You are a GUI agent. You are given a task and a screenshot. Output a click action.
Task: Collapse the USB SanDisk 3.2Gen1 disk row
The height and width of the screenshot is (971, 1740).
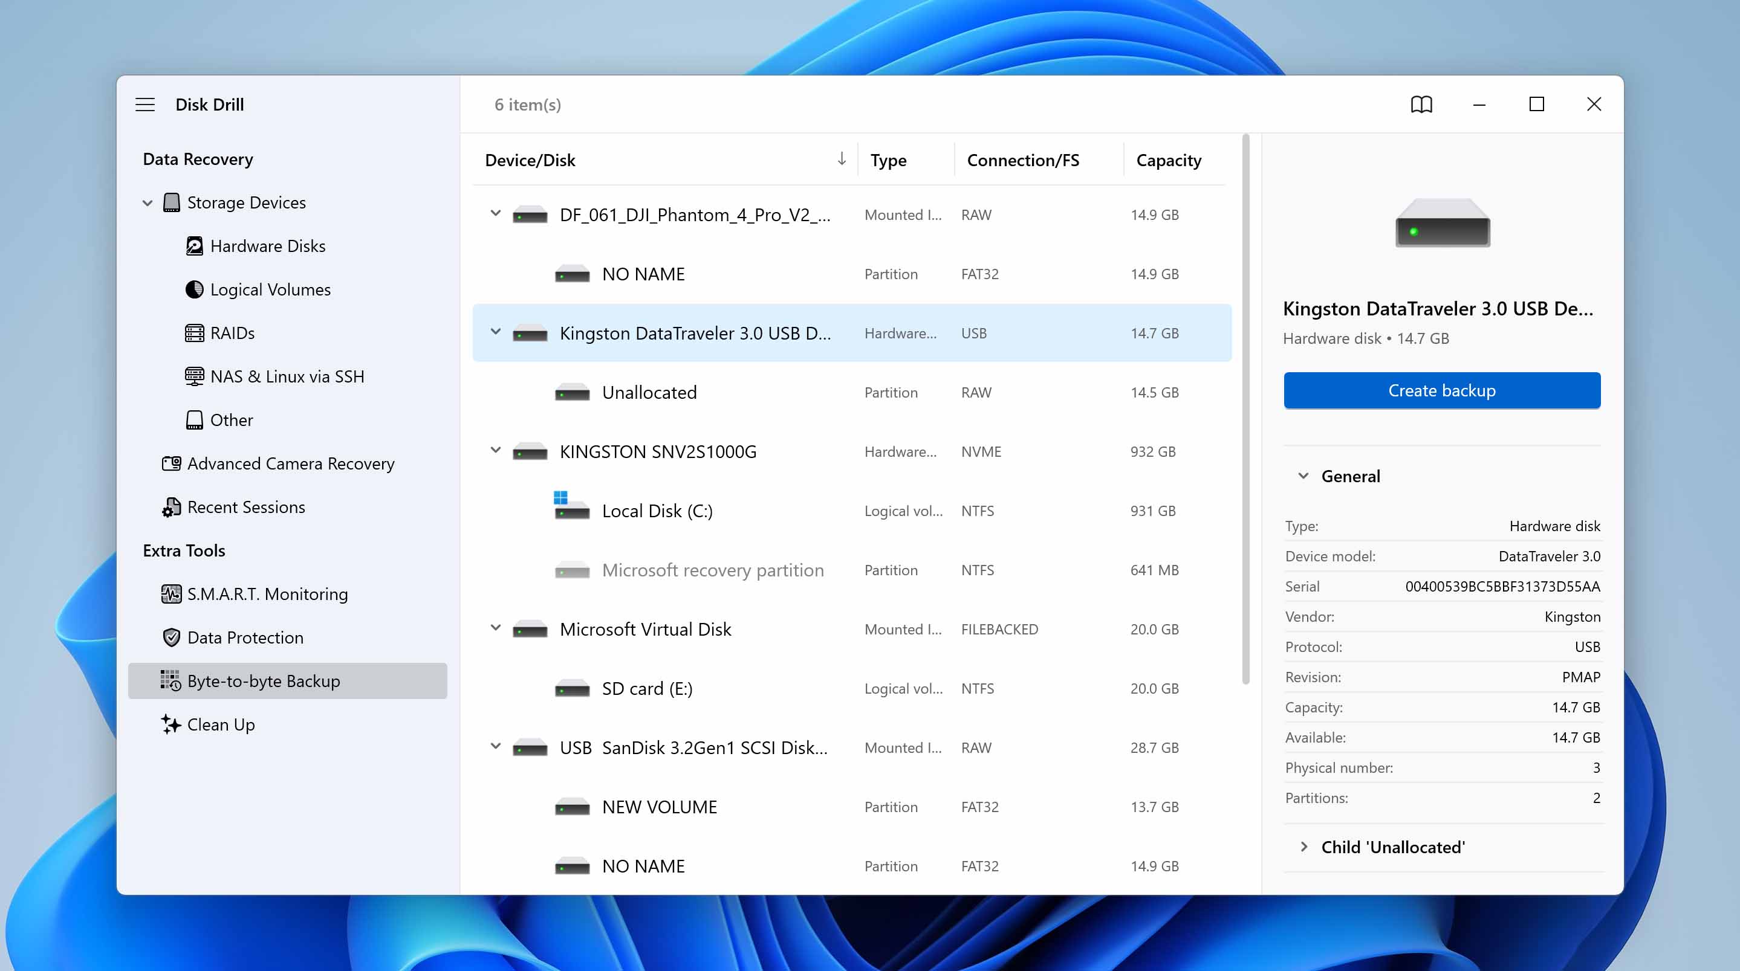coord(495,746)
